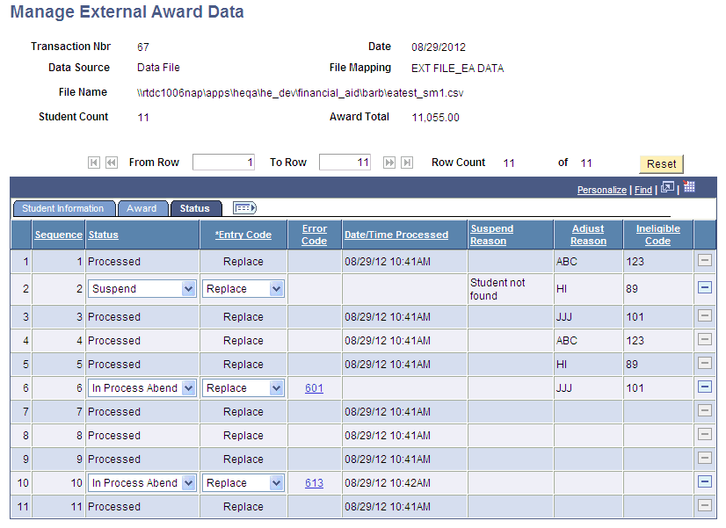Delete row 2 using its minus icon

(x=706, y=288)
